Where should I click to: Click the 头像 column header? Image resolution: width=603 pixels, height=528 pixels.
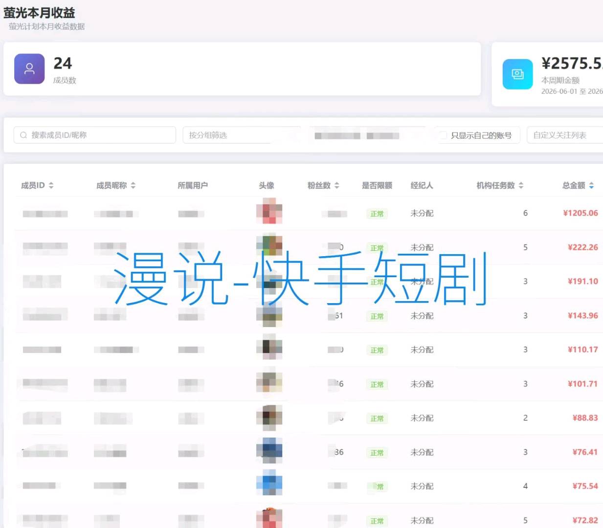tap(267, 185)
